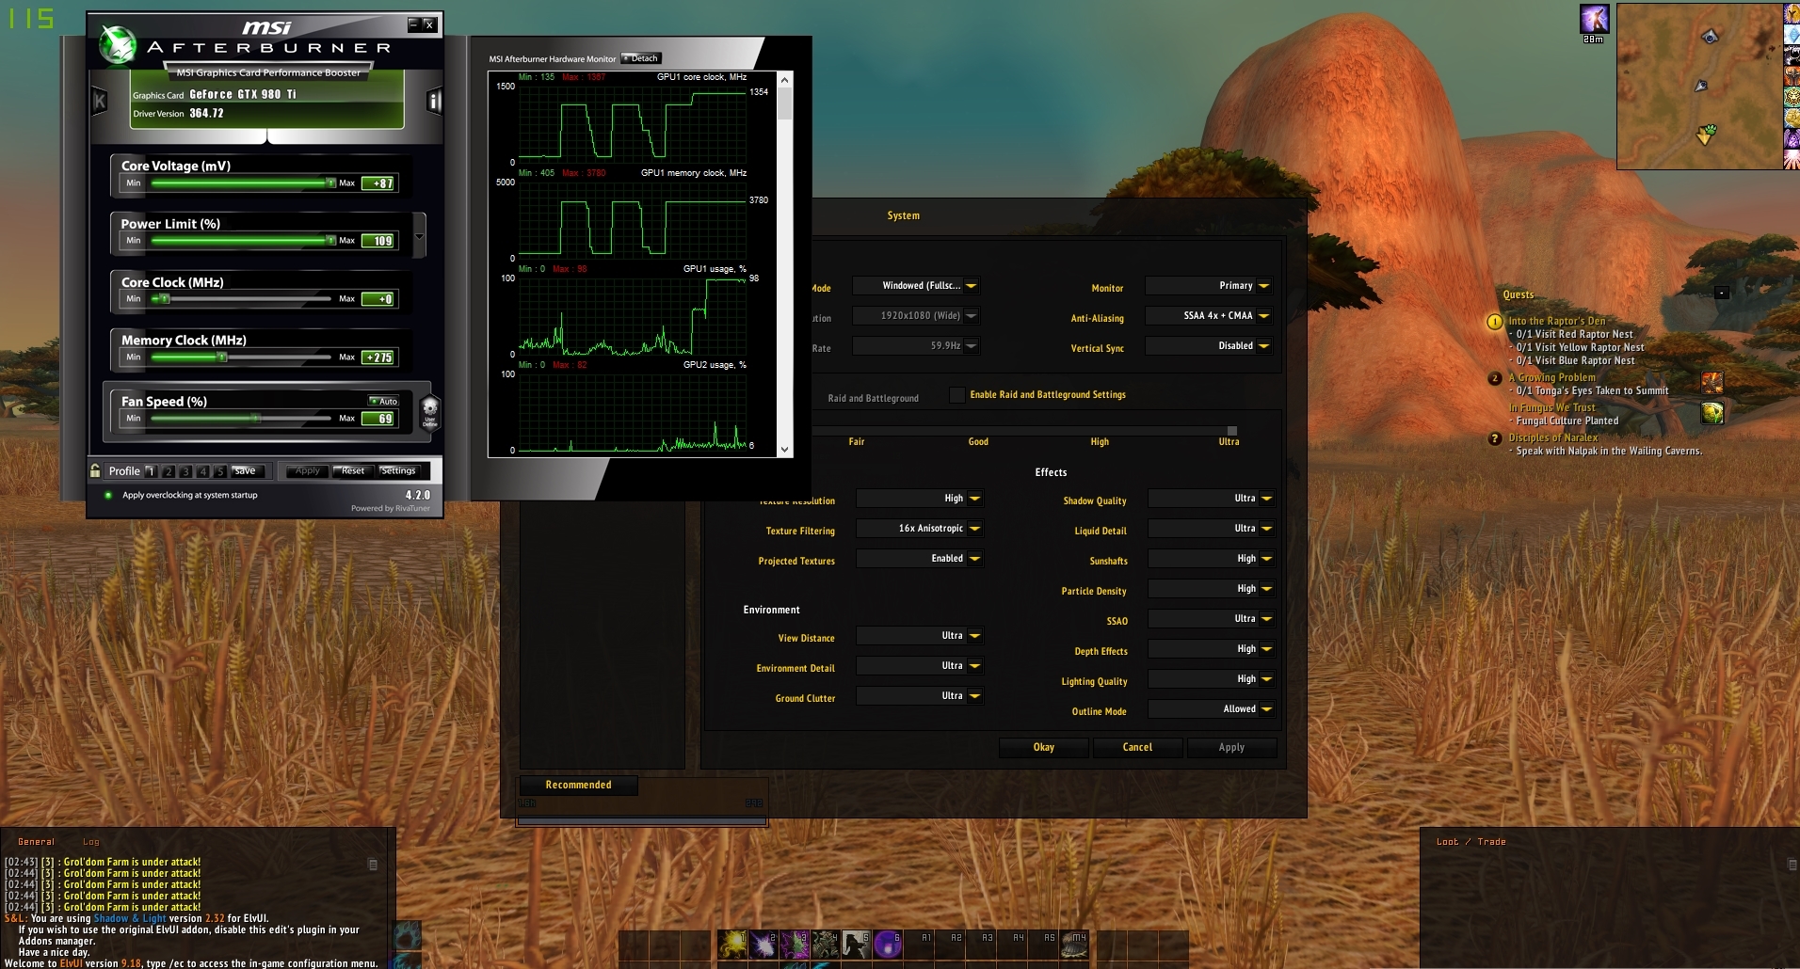The image size is (1800, 969).
Task: Click the copy chat icon in General chat
Action: tap(373, 865)
